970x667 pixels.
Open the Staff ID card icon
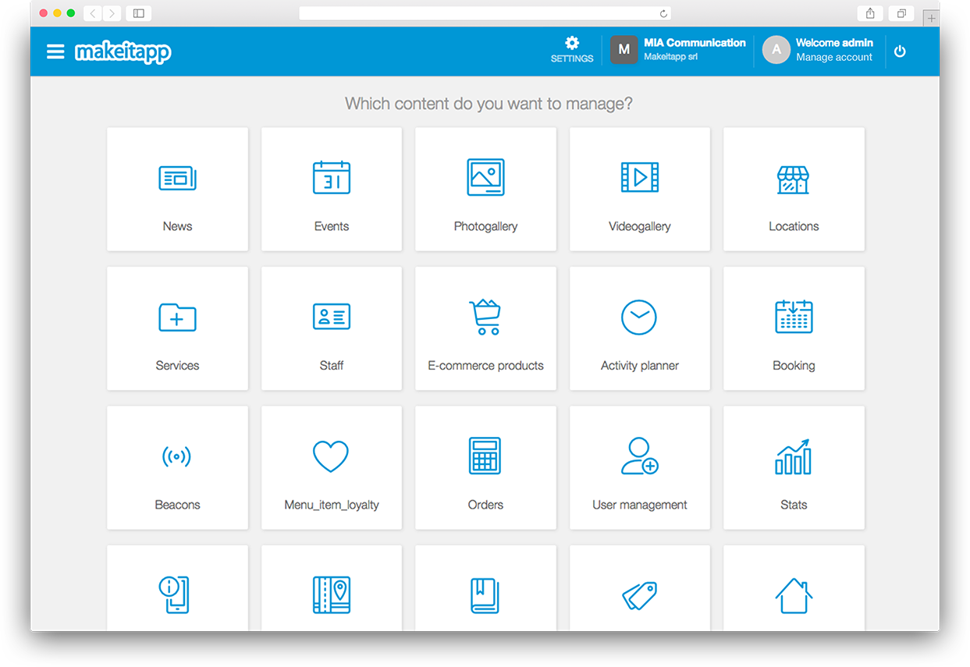pos(332,317)
